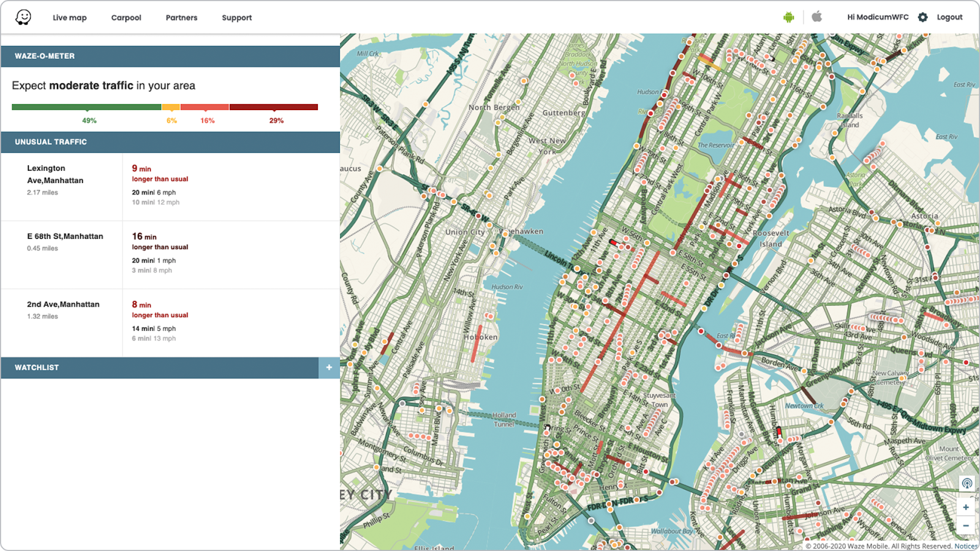Click the green 49% traffic bar segment

tap(86, 107)
